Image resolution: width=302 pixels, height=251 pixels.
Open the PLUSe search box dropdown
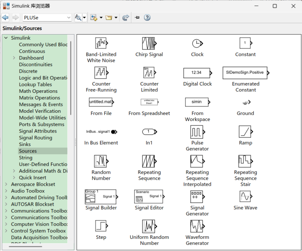tap(69, 18)
